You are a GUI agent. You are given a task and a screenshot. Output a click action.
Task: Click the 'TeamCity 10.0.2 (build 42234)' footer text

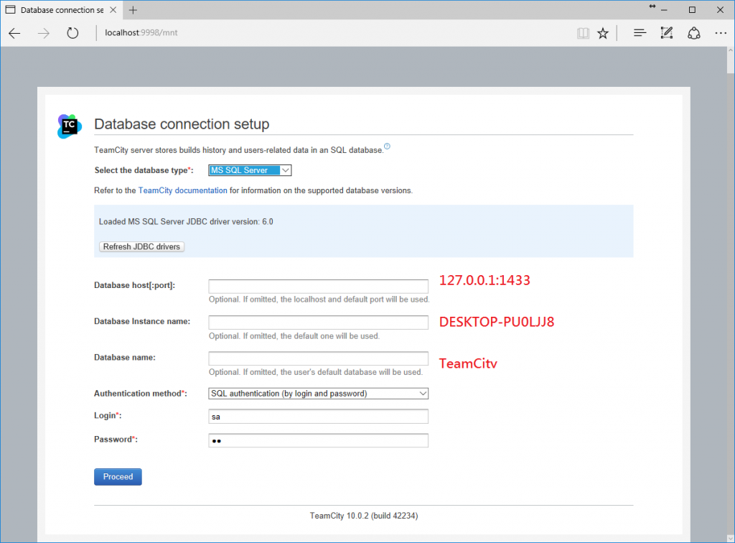tap(364, 516)
